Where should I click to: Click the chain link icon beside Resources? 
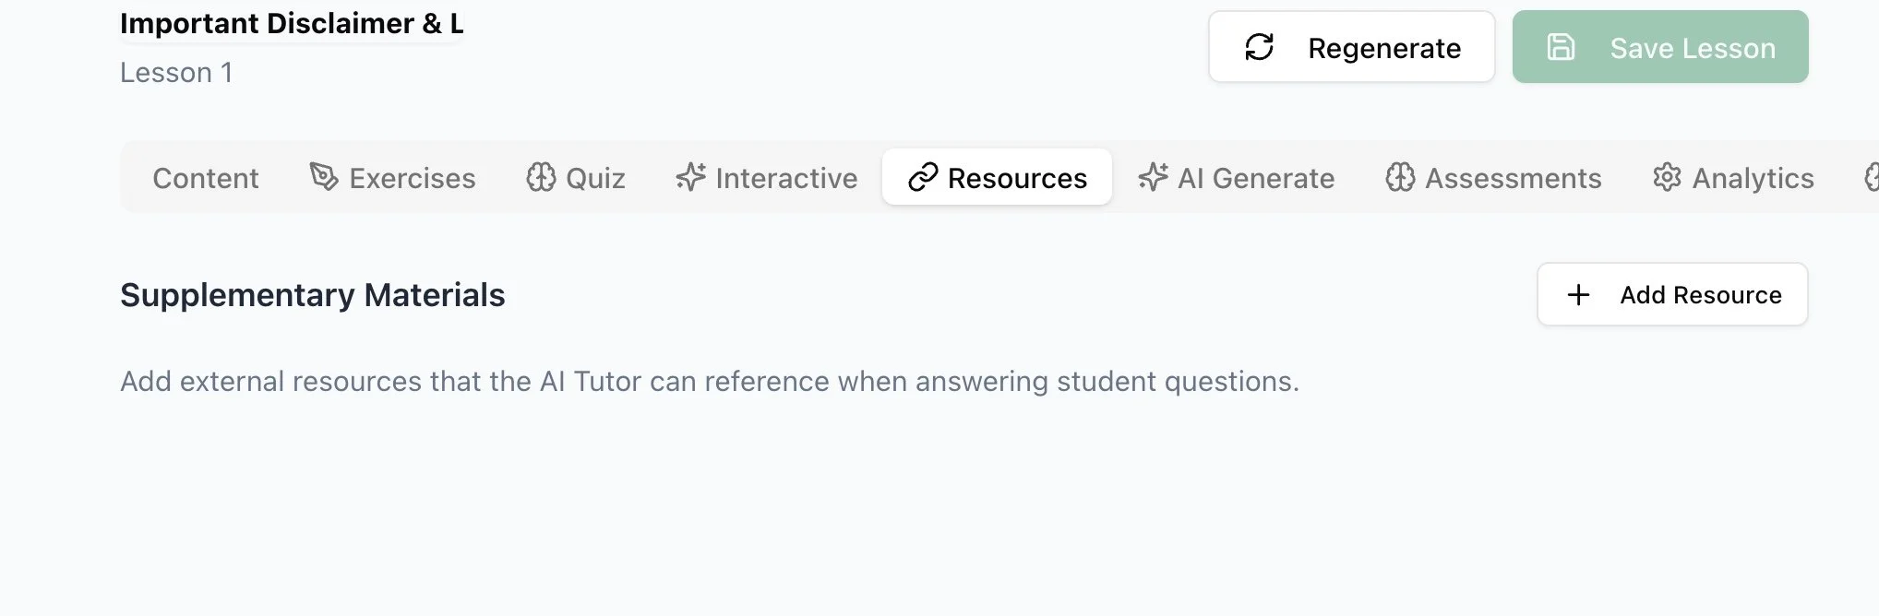coord(923,177)
